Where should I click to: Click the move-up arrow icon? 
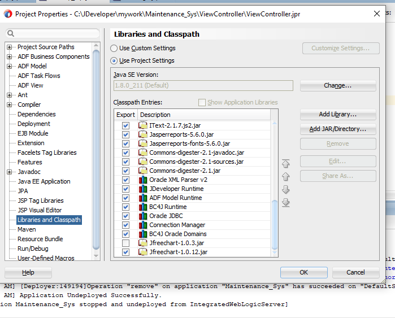(285, 177)
